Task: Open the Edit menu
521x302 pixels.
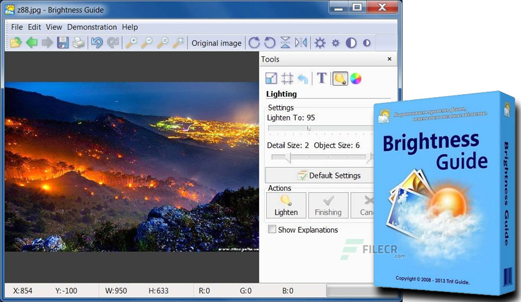Action: pyautogui.click(x=34, y=27)
